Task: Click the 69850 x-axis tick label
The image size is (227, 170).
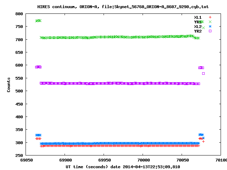Action: pyautogui.click(x=27, y=160)
